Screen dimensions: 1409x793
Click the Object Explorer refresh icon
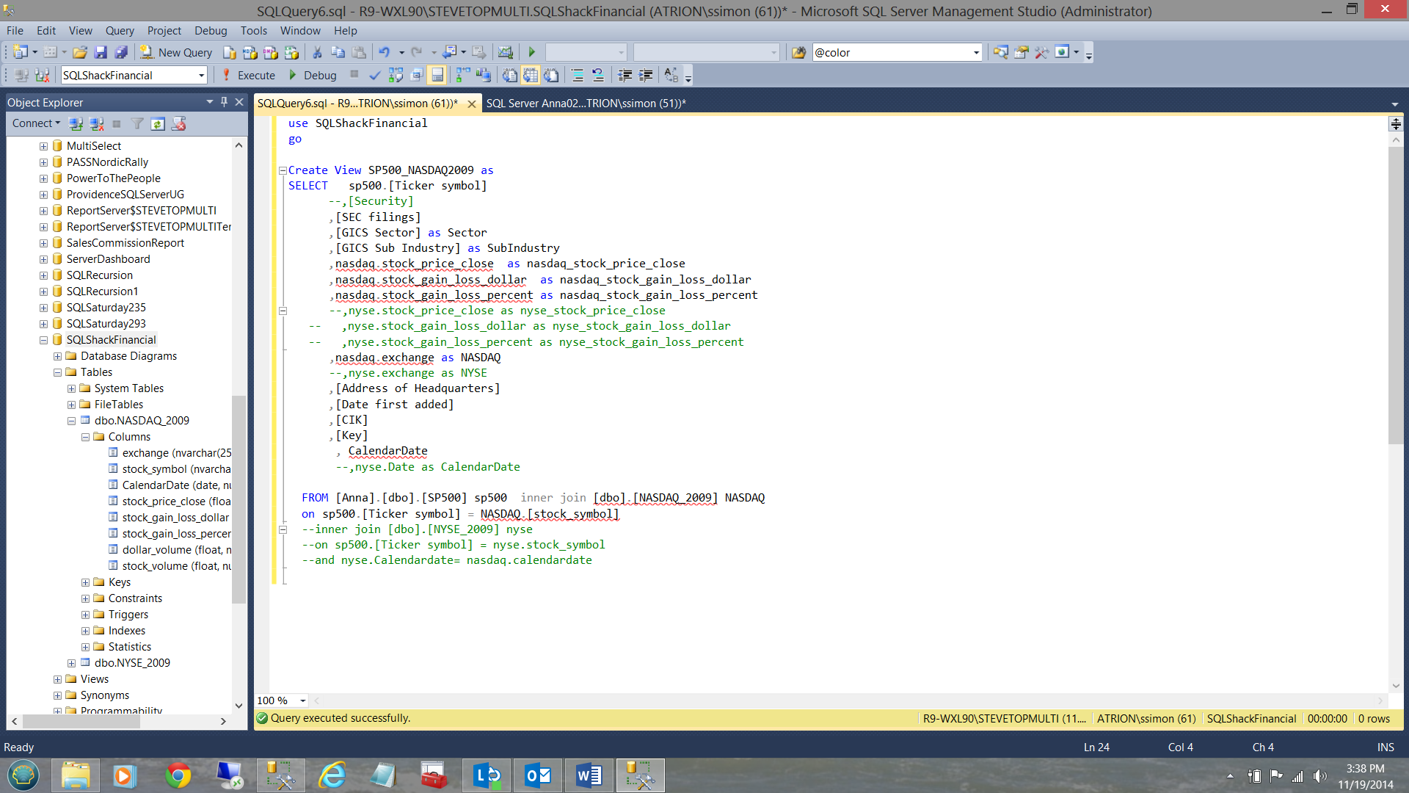(x=158, y=123)
